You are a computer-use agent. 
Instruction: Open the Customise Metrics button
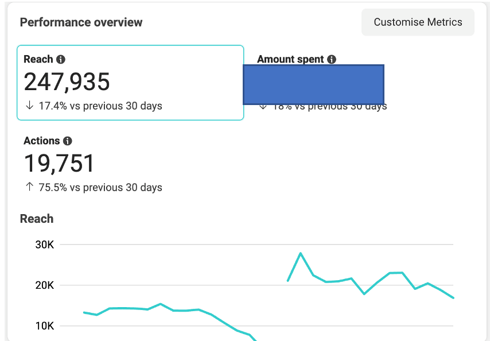(x=418, y=22)
